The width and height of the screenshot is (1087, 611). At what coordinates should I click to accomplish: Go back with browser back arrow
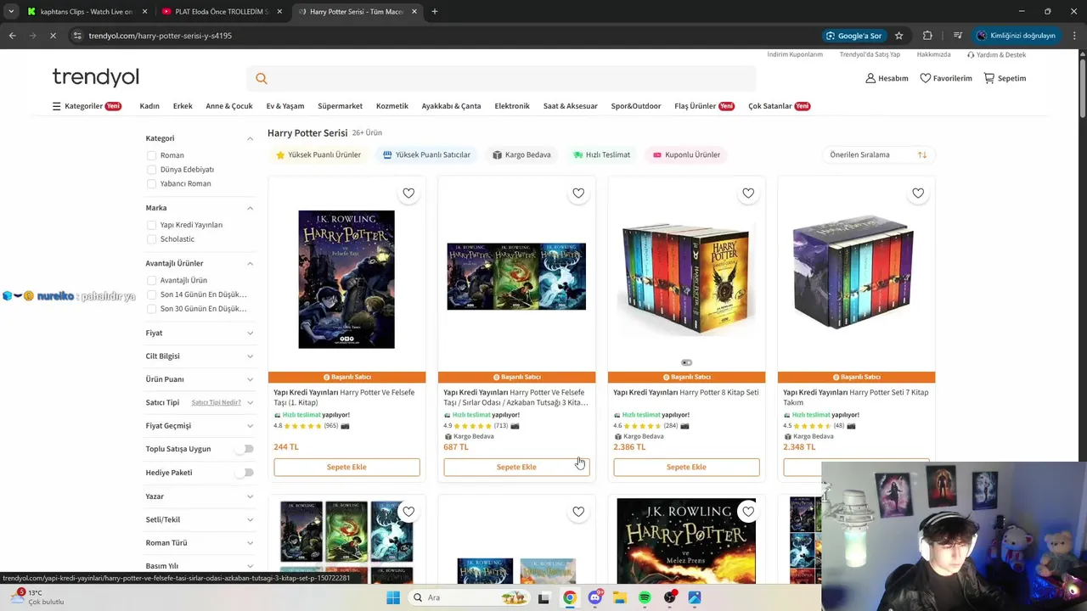tap(12, 36)
